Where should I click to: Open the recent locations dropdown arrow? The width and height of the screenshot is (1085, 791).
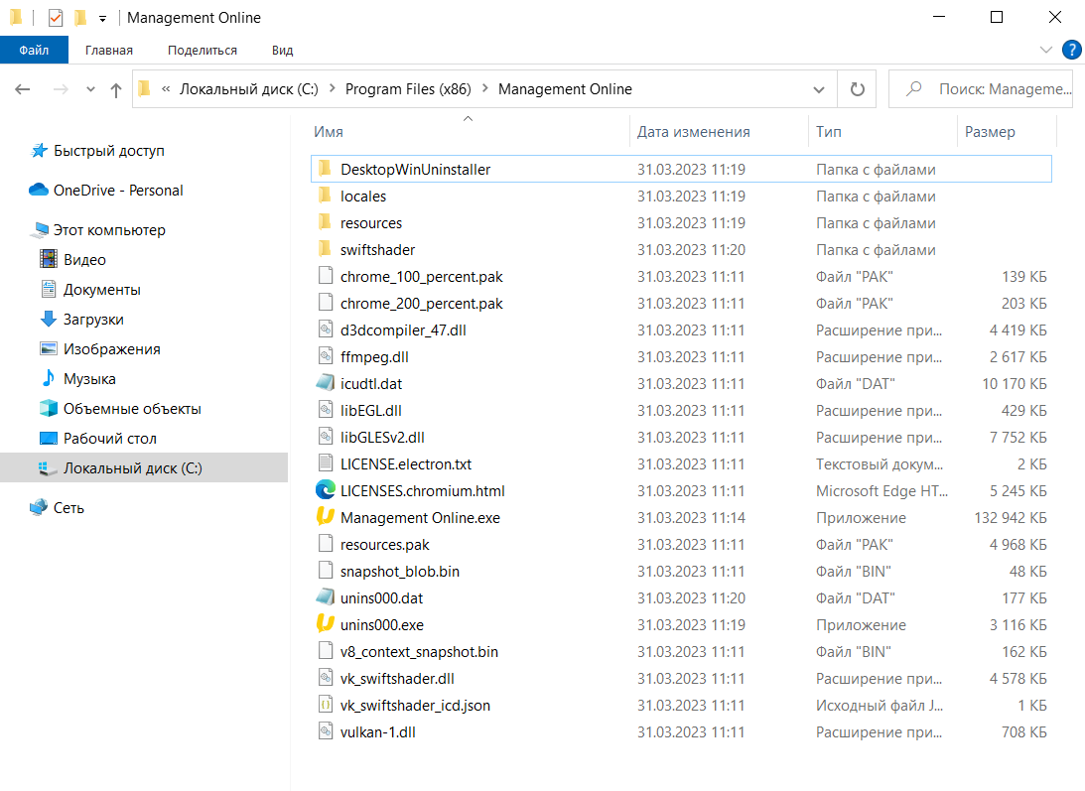pos(90,89)
